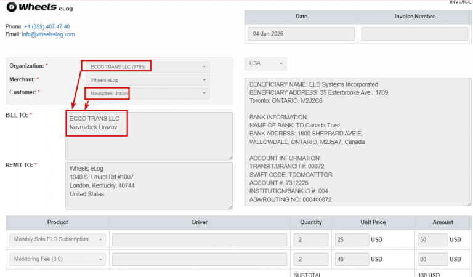This screenshot has height=277, width=473.
Task: Click the empty Invoice Number field
Action: 414,34
